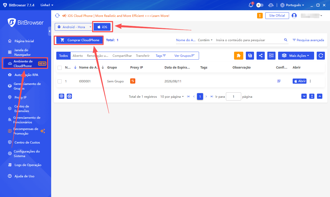Open the Tags filter

tap(161, 56)
